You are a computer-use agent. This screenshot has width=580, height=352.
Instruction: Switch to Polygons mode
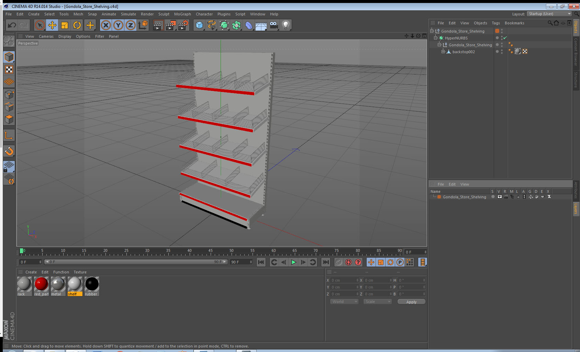[9, 119]
